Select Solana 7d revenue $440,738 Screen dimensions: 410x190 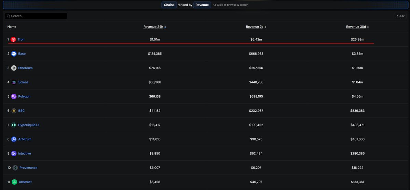pos(256,82)
